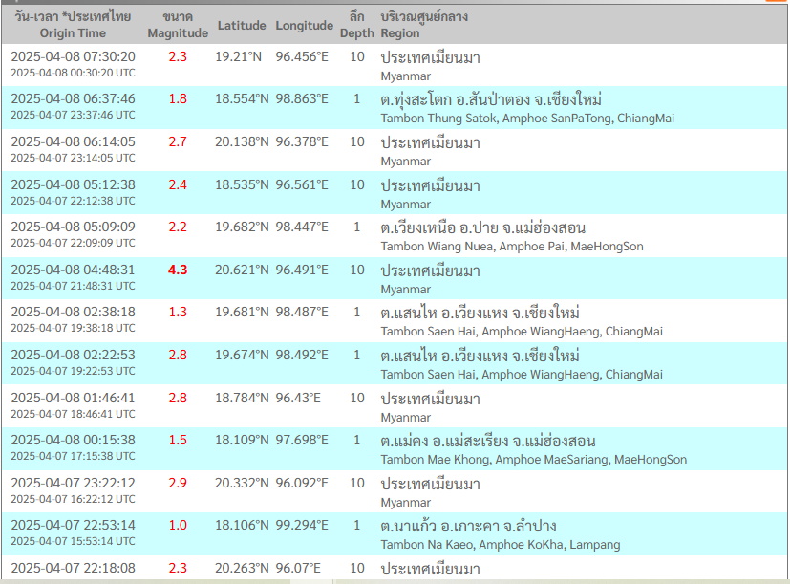The width and height of the screenshot is (790, 584).
Task: Select the 2025-04-07 22:18:08 origin time
Action: pos(73,569)
